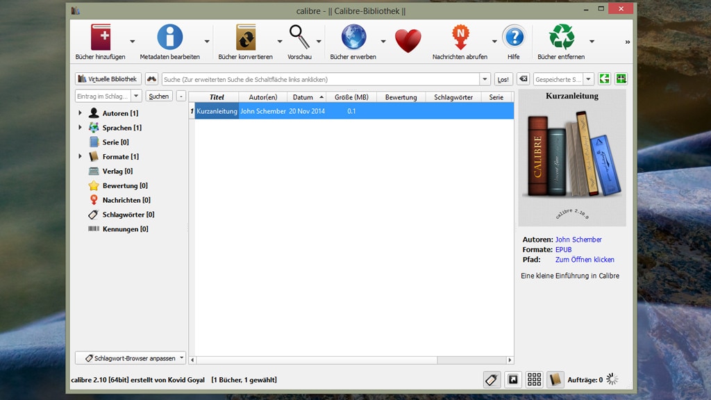Click the Virtuelle Bibliothek button

point(108,79)
